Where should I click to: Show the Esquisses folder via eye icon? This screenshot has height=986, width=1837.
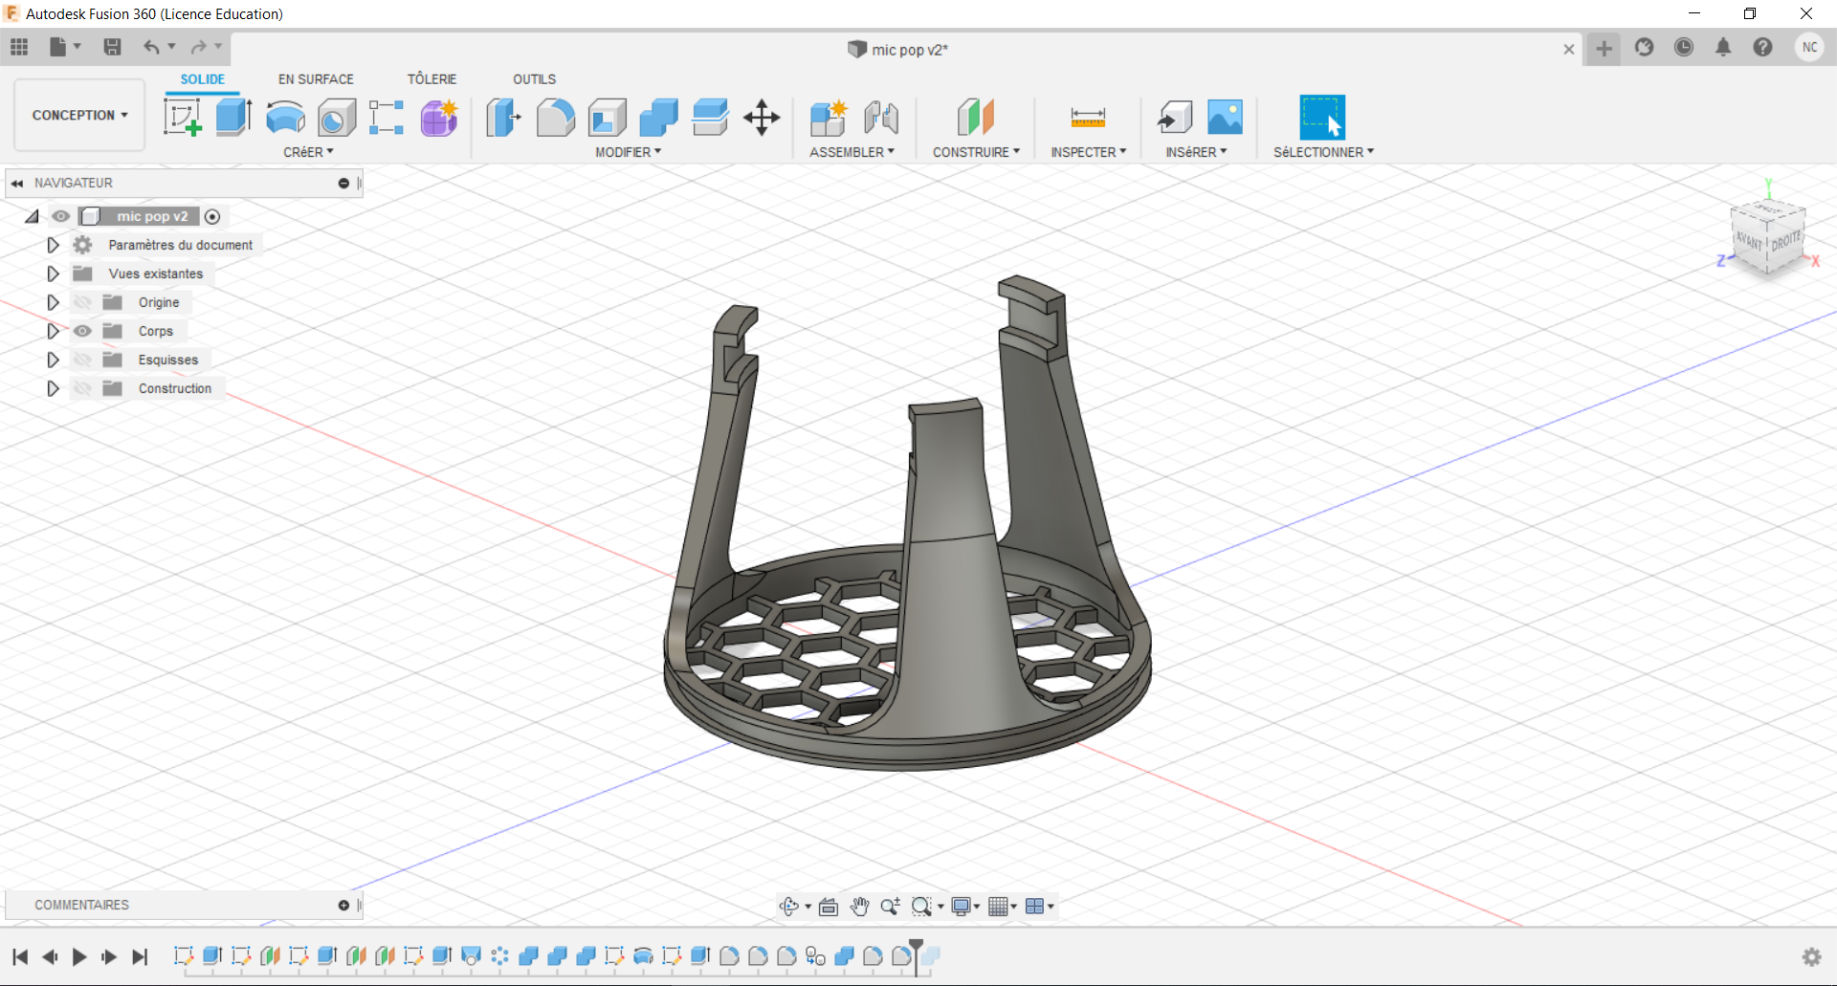[83, 360]
